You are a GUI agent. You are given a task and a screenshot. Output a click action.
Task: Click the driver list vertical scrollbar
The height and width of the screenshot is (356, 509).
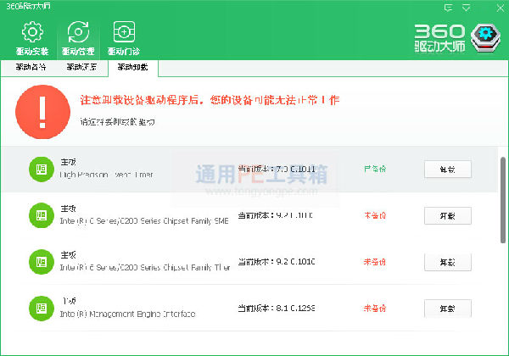pyautogui.click(x=503, y=200)
